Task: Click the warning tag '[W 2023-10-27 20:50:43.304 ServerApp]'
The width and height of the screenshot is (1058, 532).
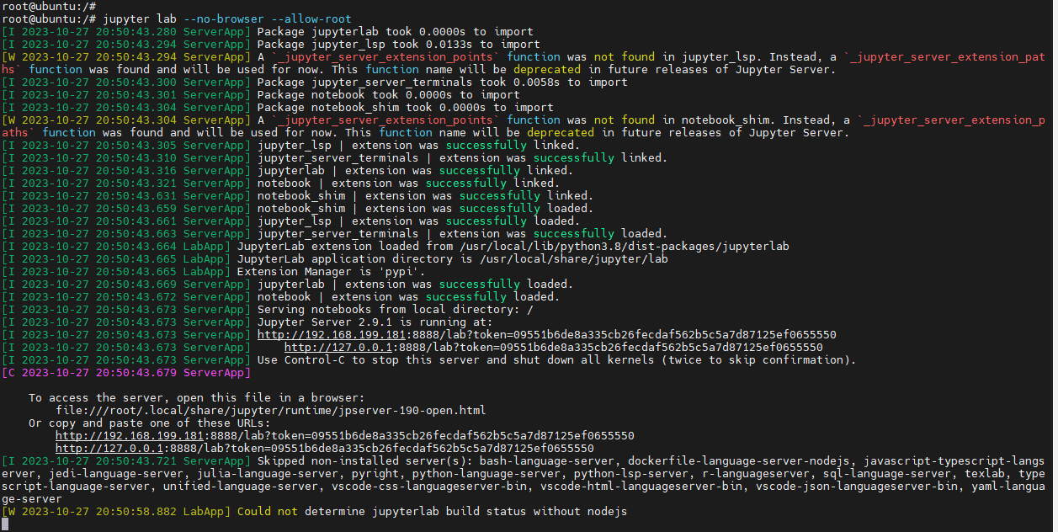Action: click(125, 120)
